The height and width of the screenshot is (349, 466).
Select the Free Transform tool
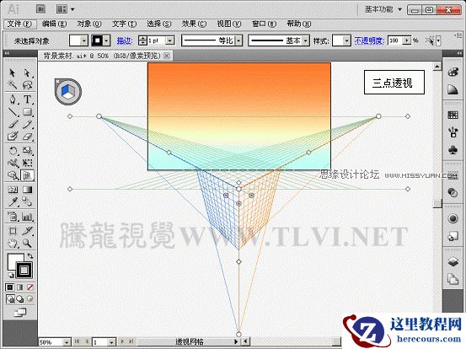coord(27,163)
